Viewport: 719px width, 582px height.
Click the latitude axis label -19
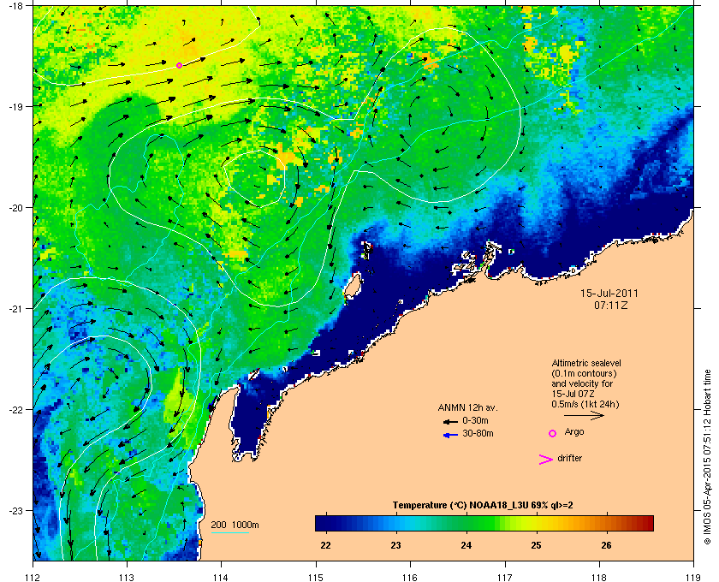click(16, 106)
